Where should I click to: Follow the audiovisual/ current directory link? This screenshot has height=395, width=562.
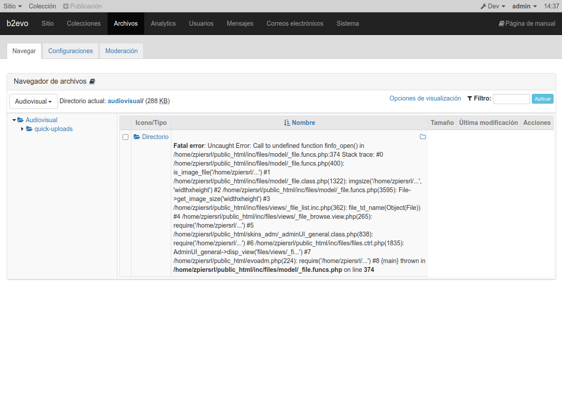point(126,101)
